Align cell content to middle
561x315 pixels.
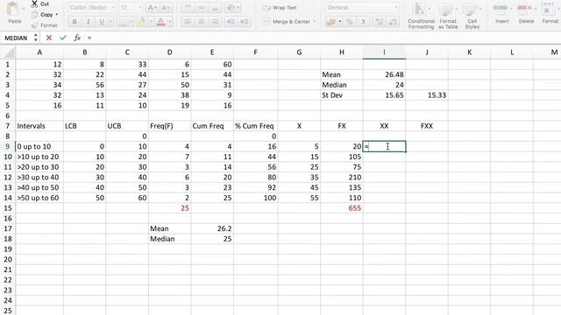(201, 8)
